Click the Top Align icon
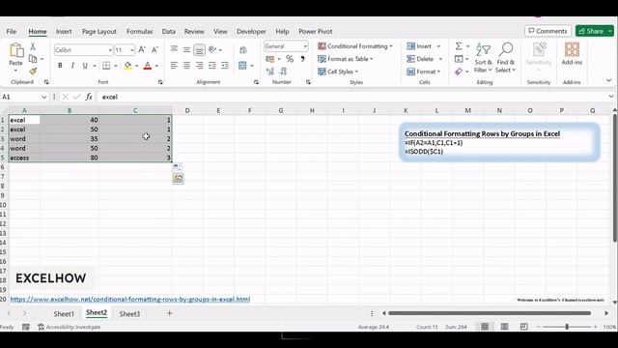This screenshot has height=348, width=618. (x=174, y=49)
